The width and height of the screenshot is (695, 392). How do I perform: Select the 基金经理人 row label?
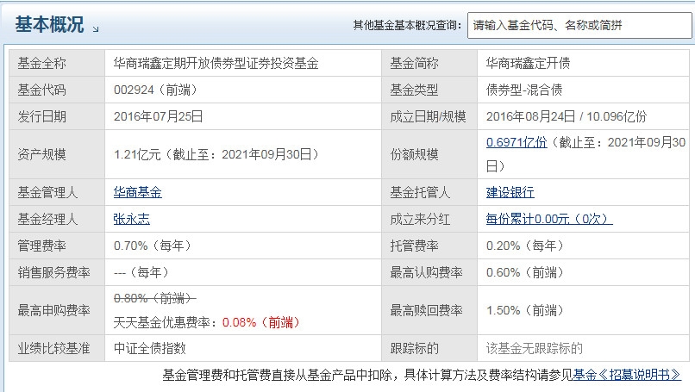(x=47, y=219)
